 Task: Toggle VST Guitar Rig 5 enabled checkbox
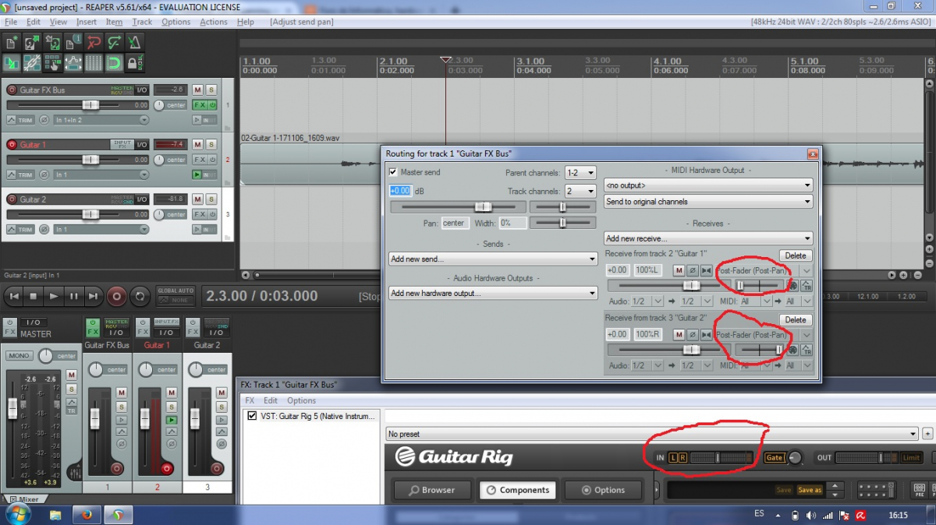point(251,416)
